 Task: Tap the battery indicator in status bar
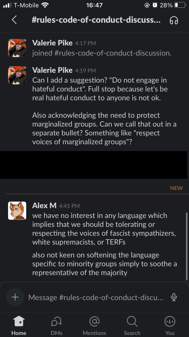click(x=179, y=5)
